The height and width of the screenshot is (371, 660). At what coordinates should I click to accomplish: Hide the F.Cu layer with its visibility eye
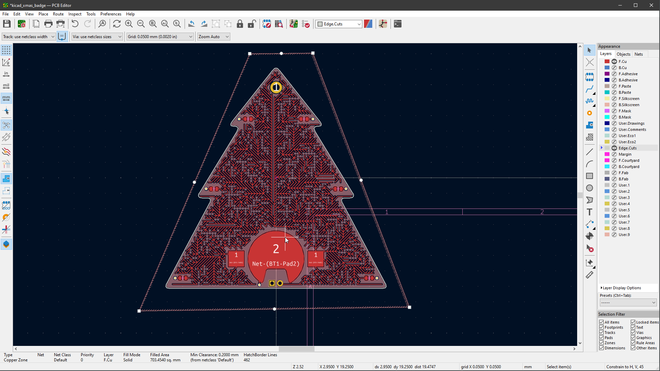tap(615, 61)
